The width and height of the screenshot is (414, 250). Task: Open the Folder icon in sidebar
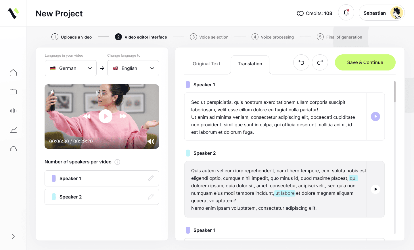(x=13, y=91)
